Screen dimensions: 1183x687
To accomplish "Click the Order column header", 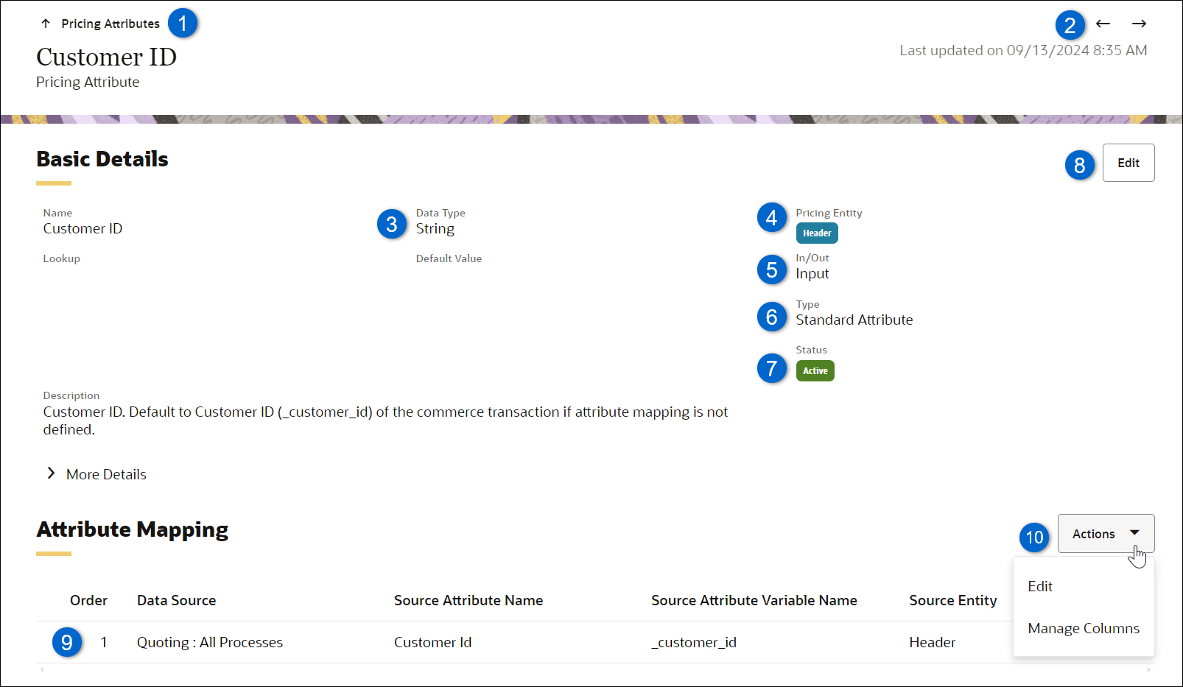I will click(88, 600).
